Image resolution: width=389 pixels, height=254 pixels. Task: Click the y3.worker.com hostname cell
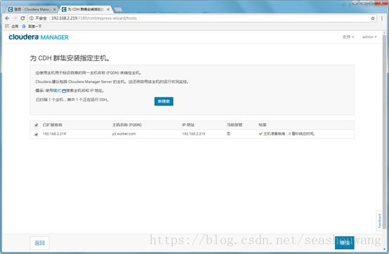point(124,134)
